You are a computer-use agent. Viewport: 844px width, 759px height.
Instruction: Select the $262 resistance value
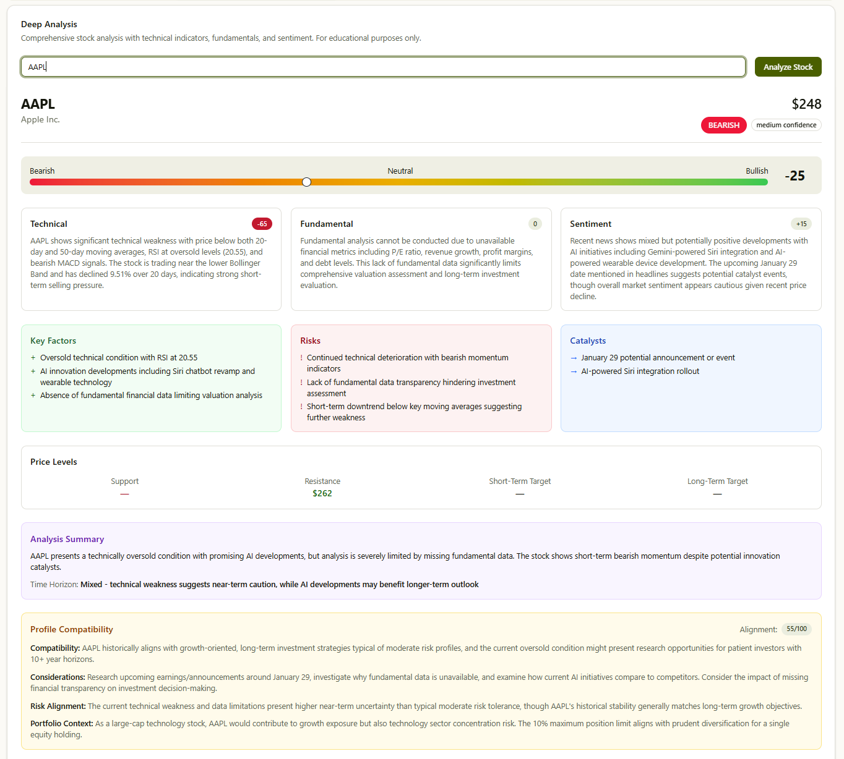(x=322, y=493)
